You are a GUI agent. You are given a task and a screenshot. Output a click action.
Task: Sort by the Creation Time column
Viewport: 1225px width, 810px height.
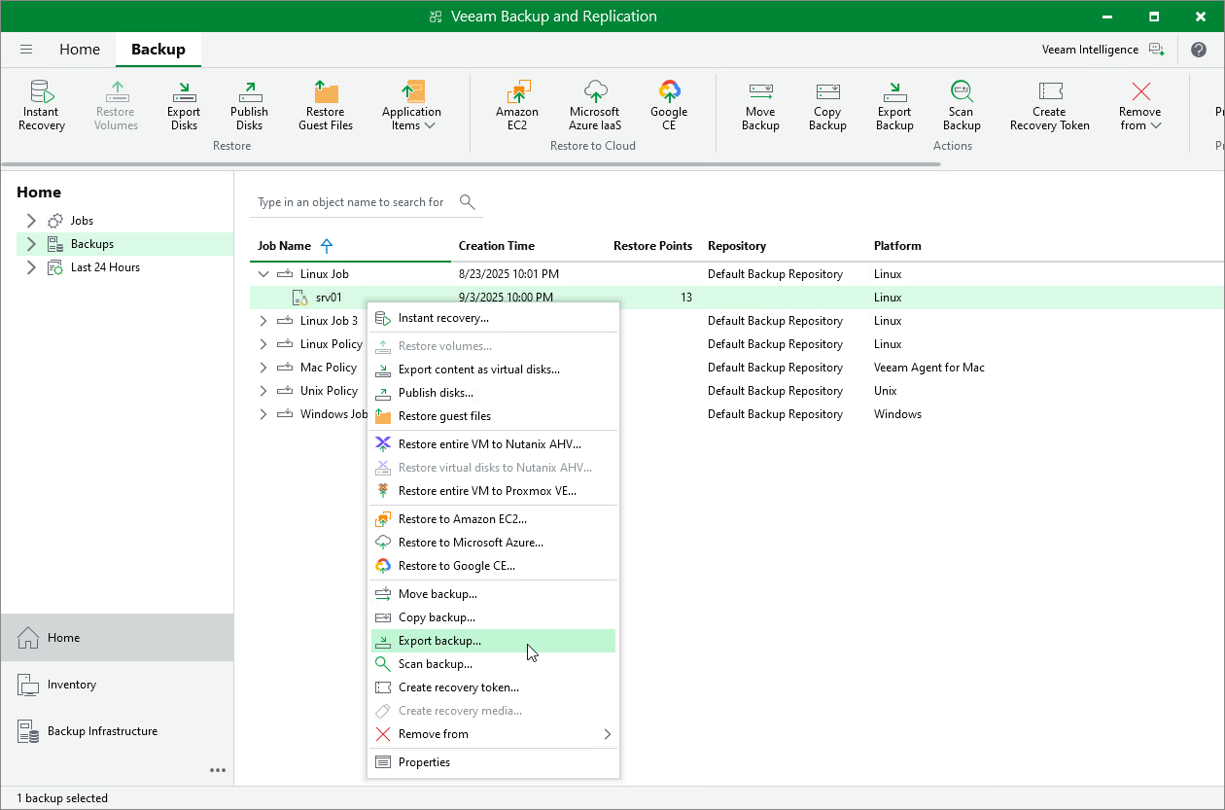click(497, 246)
